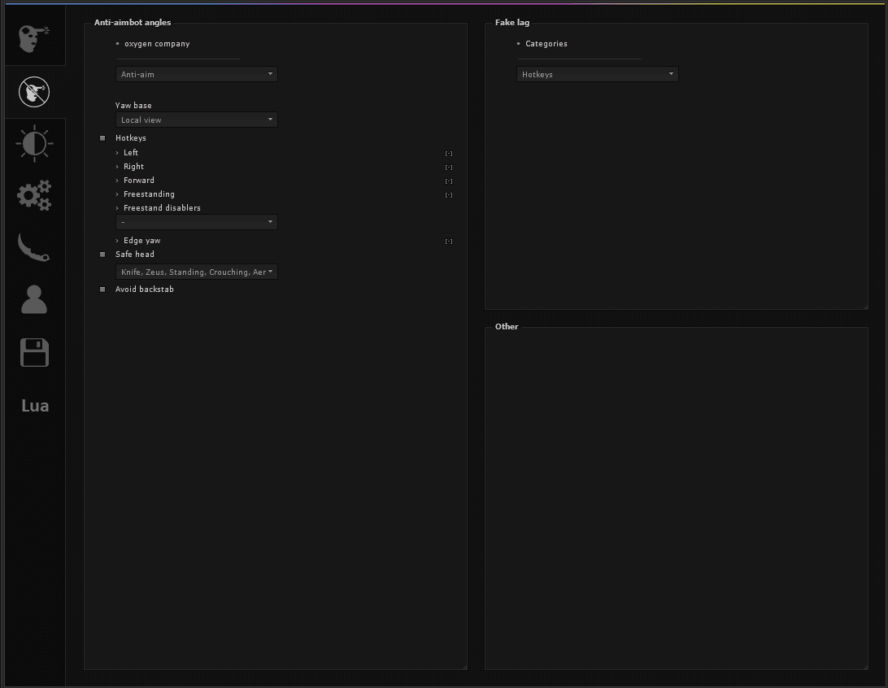
Task: Open the Misc gears icon tab
Action: coord(34,195)
